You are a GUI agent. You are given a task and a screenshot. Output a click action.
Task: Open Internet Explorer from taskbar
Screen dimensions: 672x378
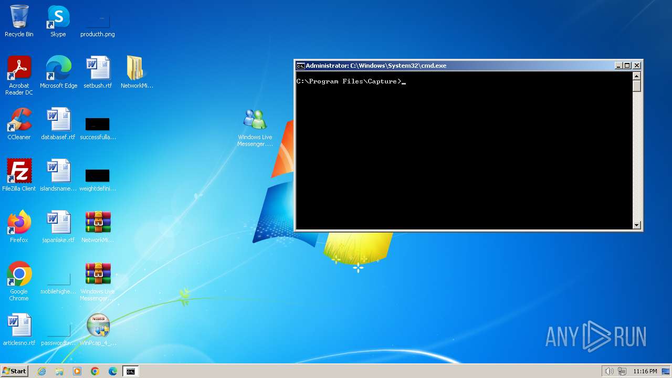[x=41, y=371]
